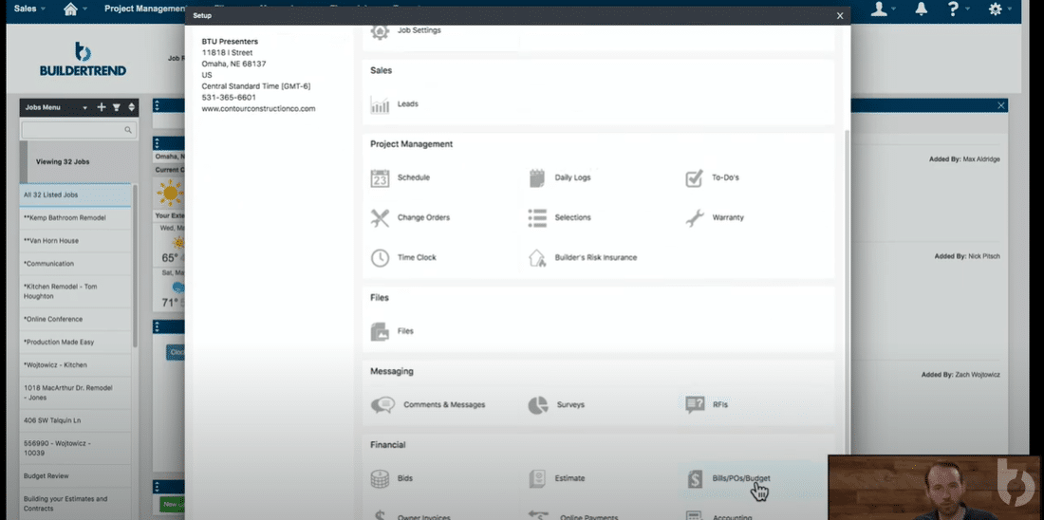1044x520 pixels.
Task: Click the Change Orders label
Action: pos(423,217)
